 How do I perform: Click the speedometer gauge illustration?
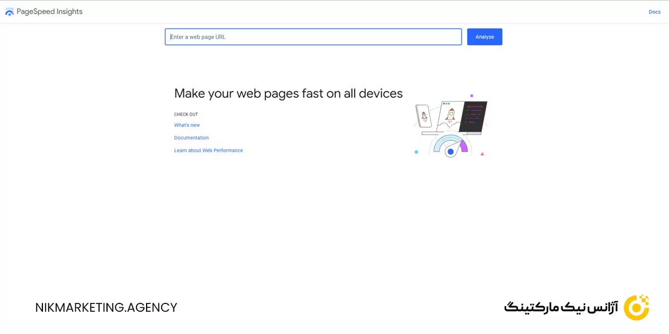450,146
